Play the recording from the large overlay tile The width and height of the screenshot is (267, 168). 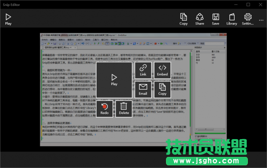click(x=114, y=80)
